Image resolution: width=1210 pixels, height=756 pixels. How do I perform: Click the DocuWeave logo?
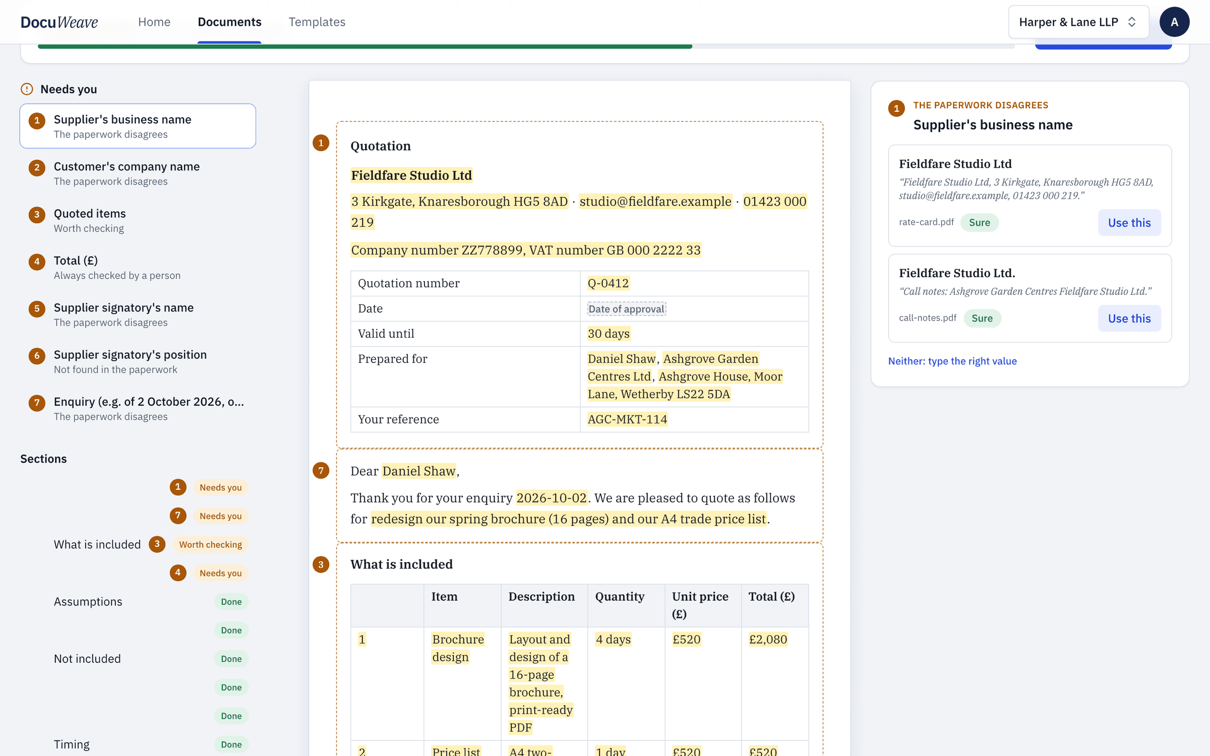click(x=59, y=22)
